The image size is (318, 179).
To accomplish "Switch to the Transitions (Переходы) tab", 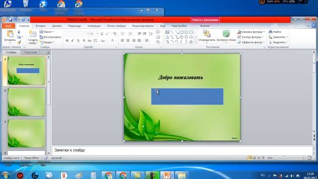I will 75,26.
